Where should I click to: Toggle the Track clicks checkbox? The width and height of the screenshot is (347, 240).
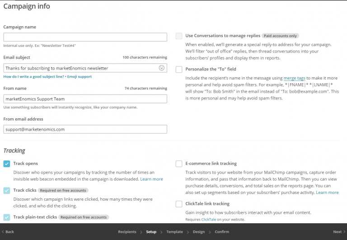pyautogui.click(x=7, y=190)
